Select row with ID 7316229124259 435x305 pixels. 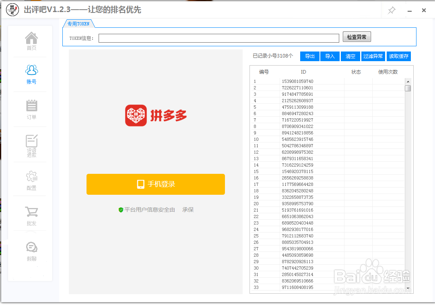point(328,165)
